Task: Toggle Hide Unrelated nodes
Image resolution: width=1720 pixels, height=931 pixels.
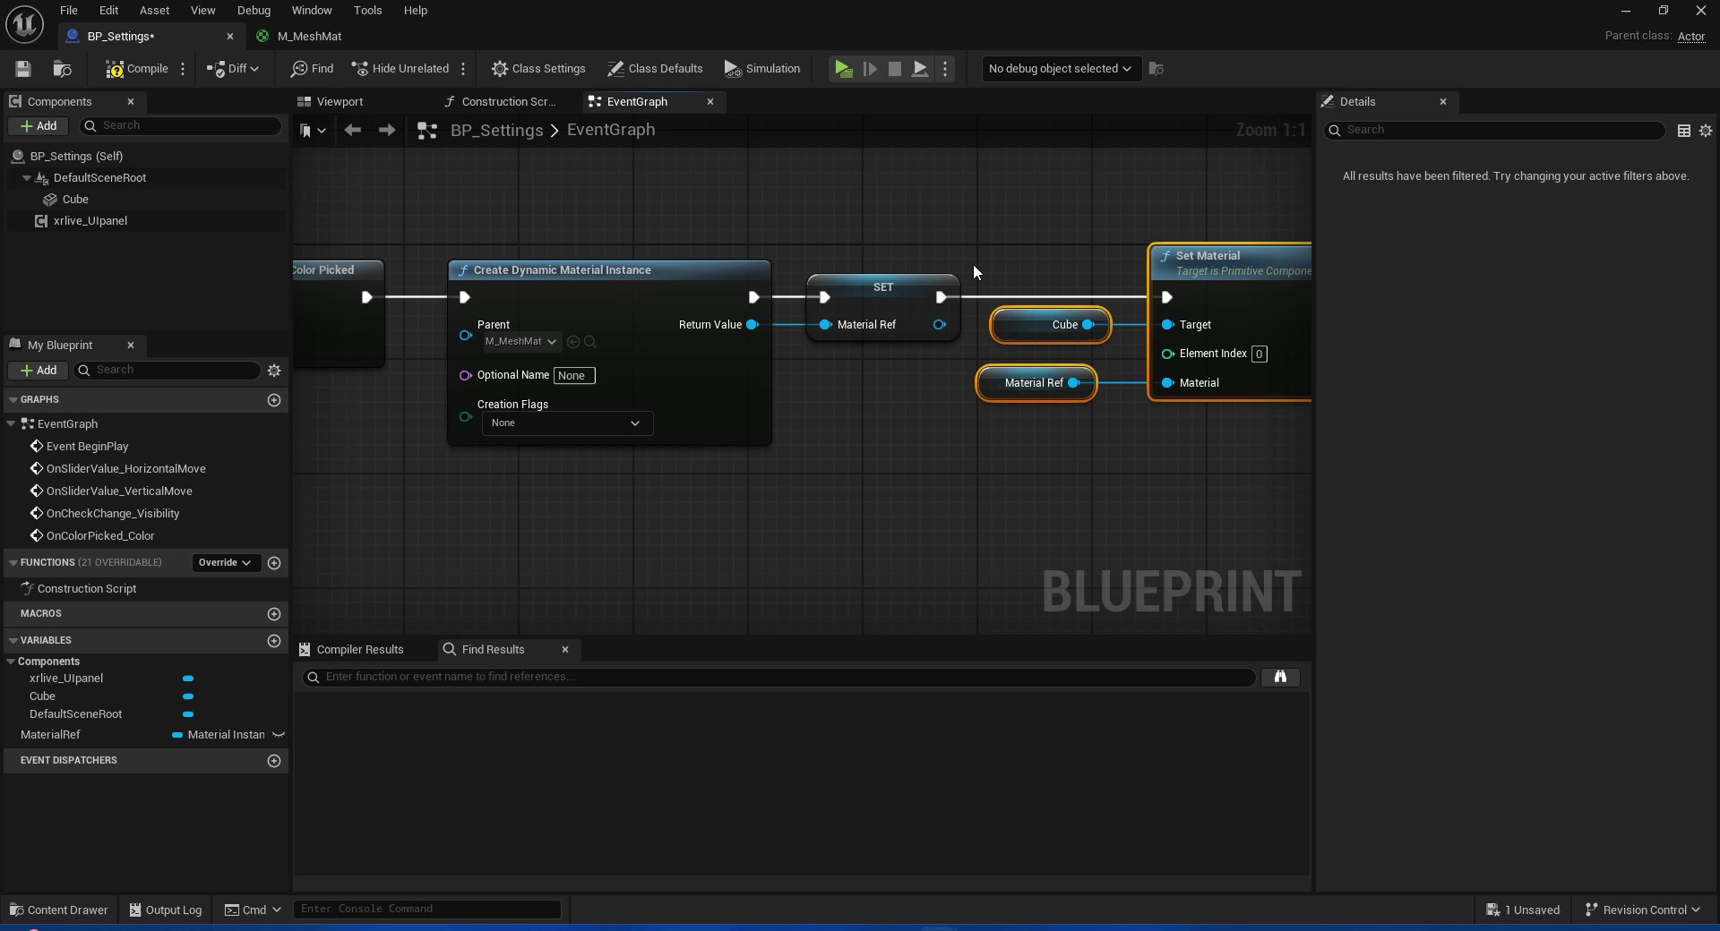Action: coord(400,69)
